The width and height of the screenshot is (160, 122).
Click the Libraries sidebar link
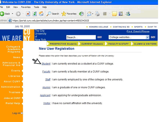click(14, 76)
